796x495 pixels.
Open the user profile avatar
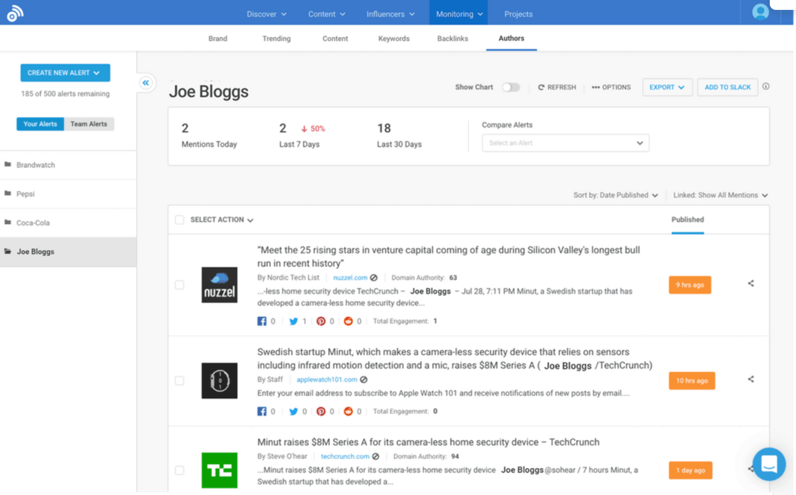tap(760, 12)
